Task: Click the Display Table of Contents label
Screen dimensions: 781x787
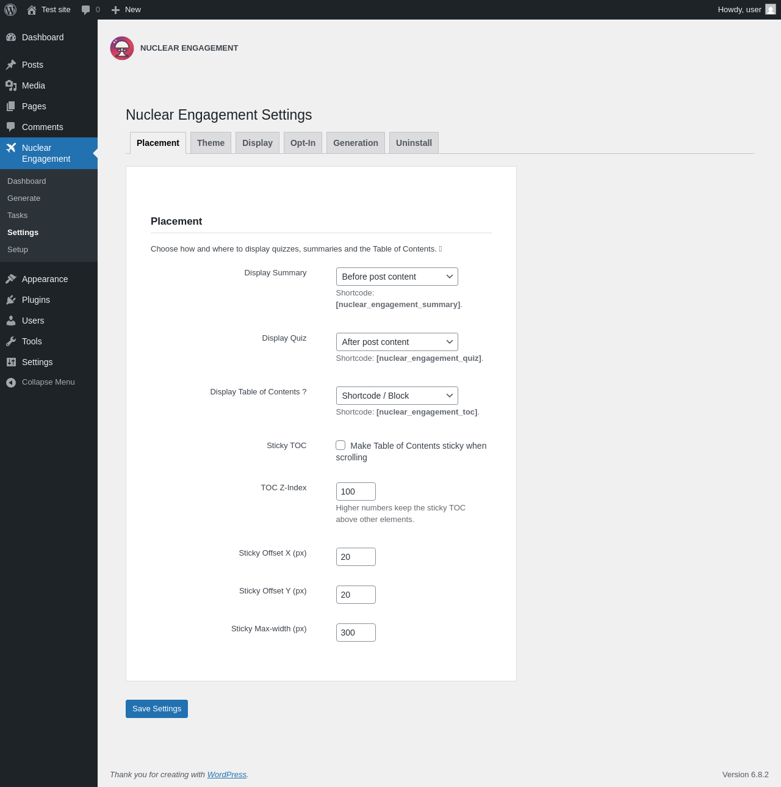Action: [x=258, y=392]
